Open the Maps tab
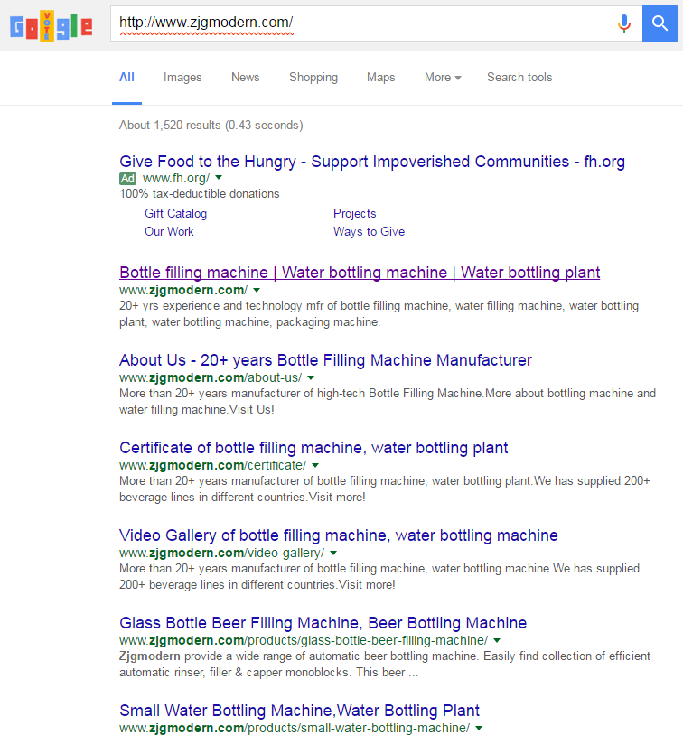The height and width of the screenshot is (735, 683). pos(381,78)
